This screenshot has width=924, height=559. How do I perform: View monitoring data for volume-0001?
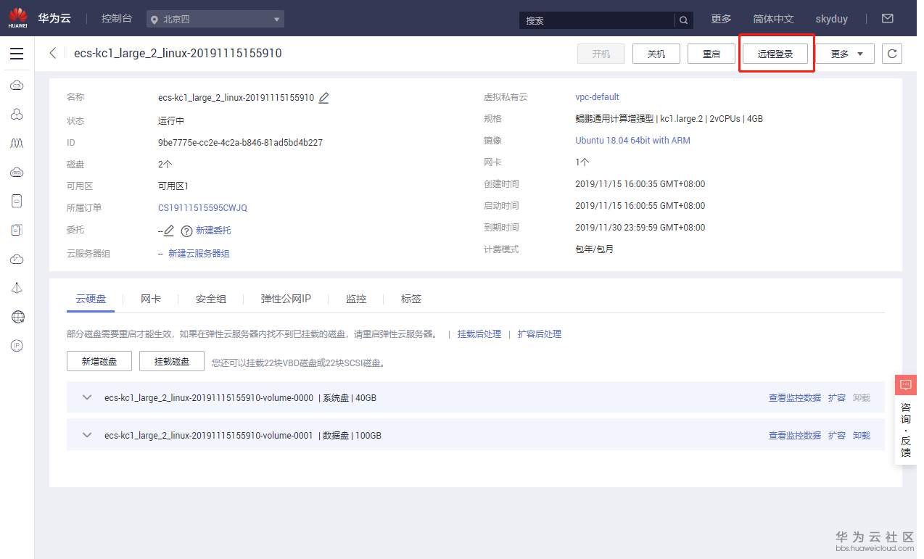pos(795,436)
